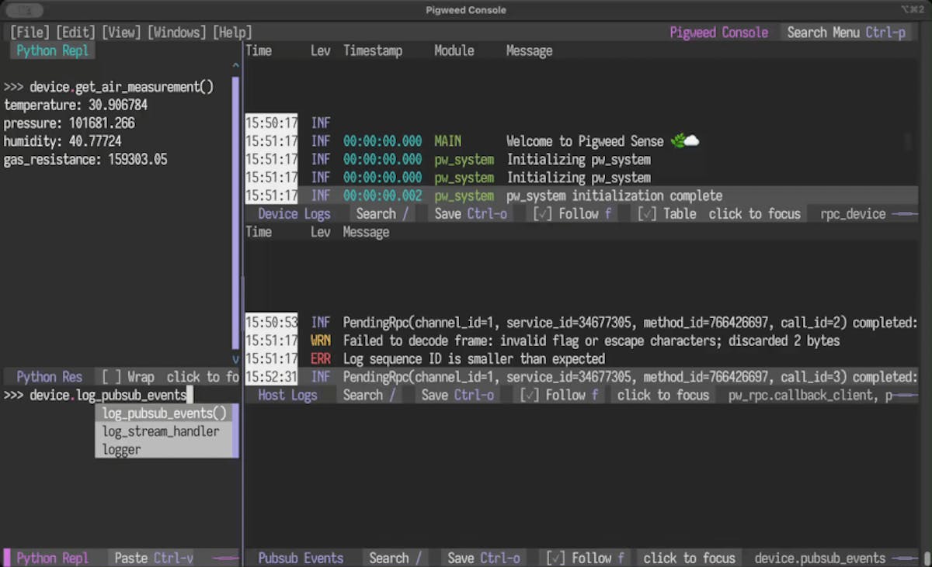Image resolution: width=932 pixels, height=567 pixels.
Task: Click the Module column header in Device Logs
Action: pyautogui.click(x=454, y=50)
